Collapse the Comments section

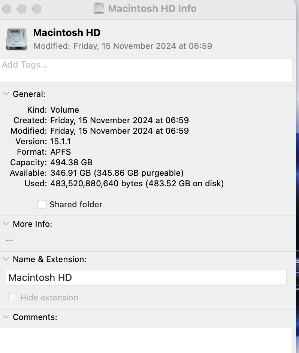6,317
